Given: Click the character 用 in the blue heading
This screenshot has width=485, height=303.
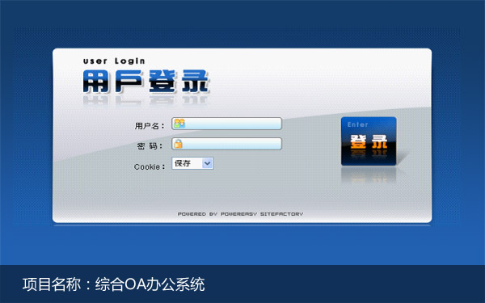Looking at the screenshot, I should click(96, 82).
